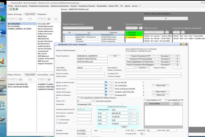This screenshot has height=137, width=205.
Task: Click the Effacer MOD button
Action: coord(161,85)
